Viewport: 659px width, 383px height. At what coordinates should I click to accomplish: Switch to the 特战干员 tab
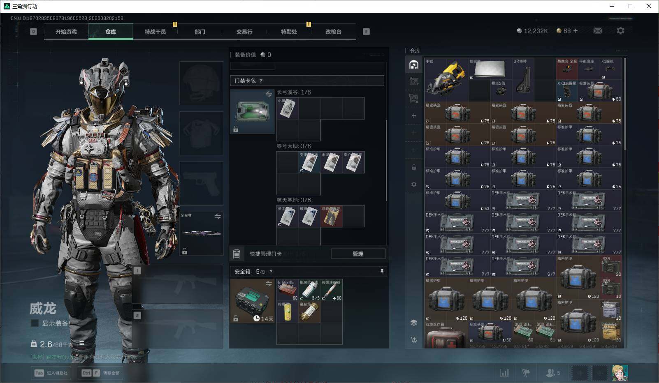point(155,32)
